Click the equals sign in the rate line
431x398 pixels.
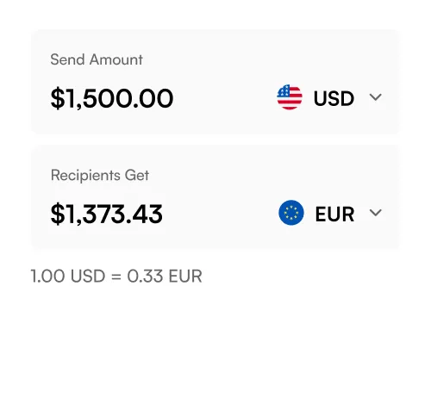116,277
